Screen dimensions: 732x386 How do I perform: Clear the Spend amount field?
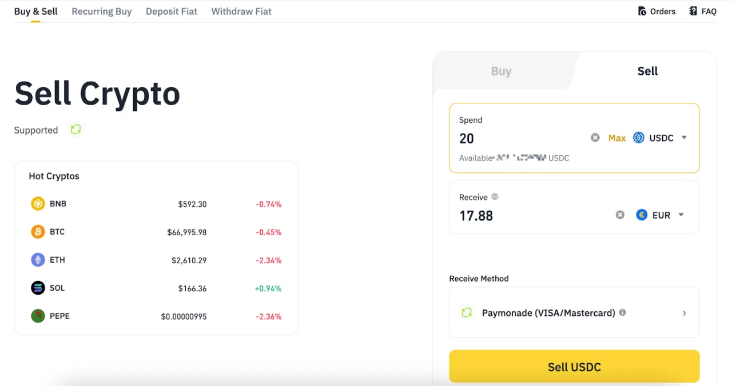point(595,137)
